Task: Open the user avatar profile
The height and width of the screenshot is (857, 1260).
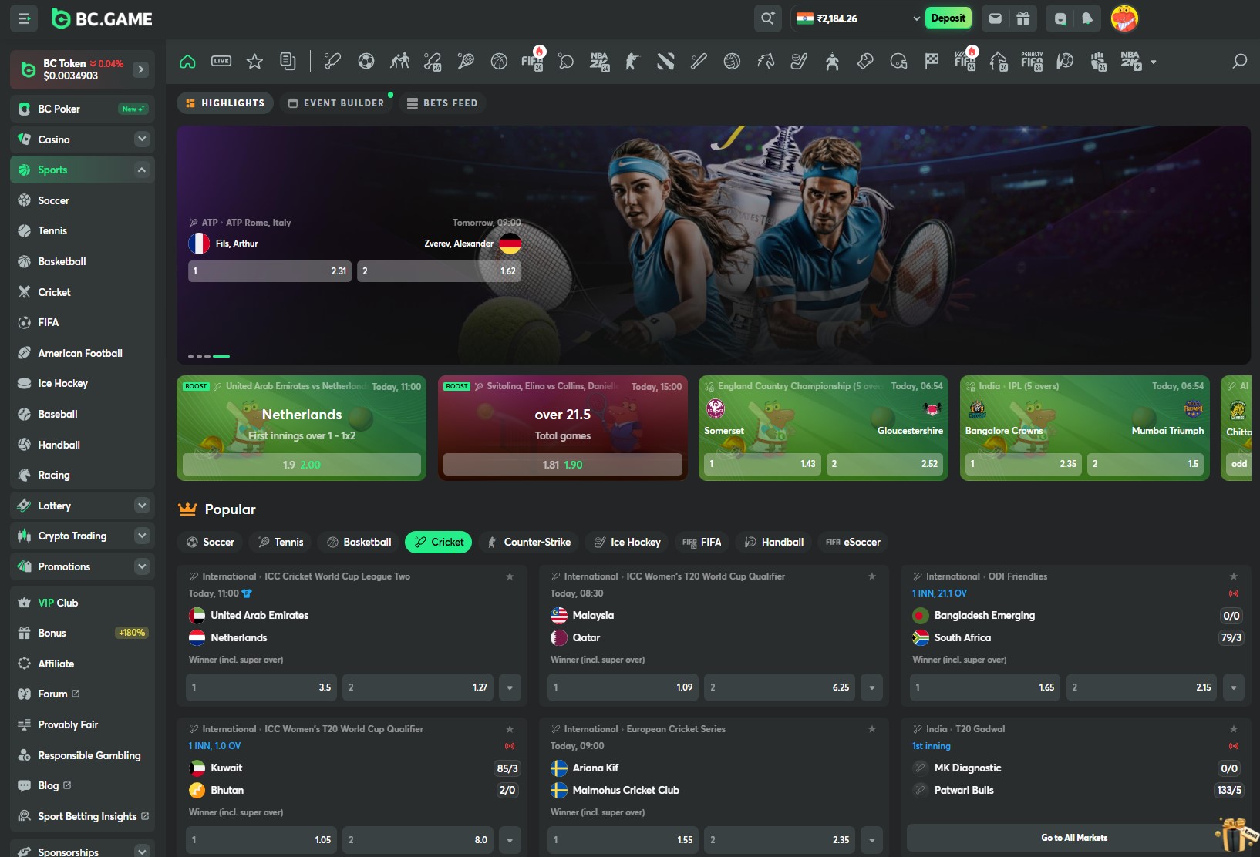Action: click(1124, 18)
